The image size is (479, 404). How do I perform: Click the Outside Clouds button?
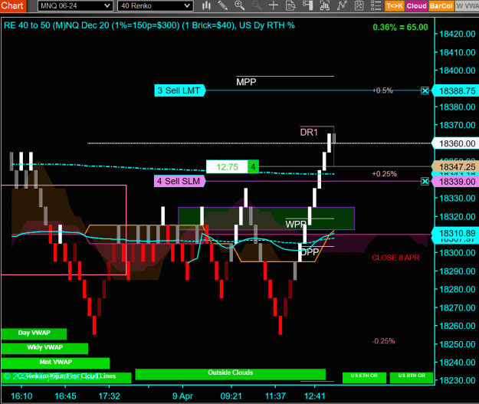point(231,374)
